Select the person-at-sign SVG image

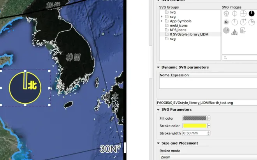243,31
